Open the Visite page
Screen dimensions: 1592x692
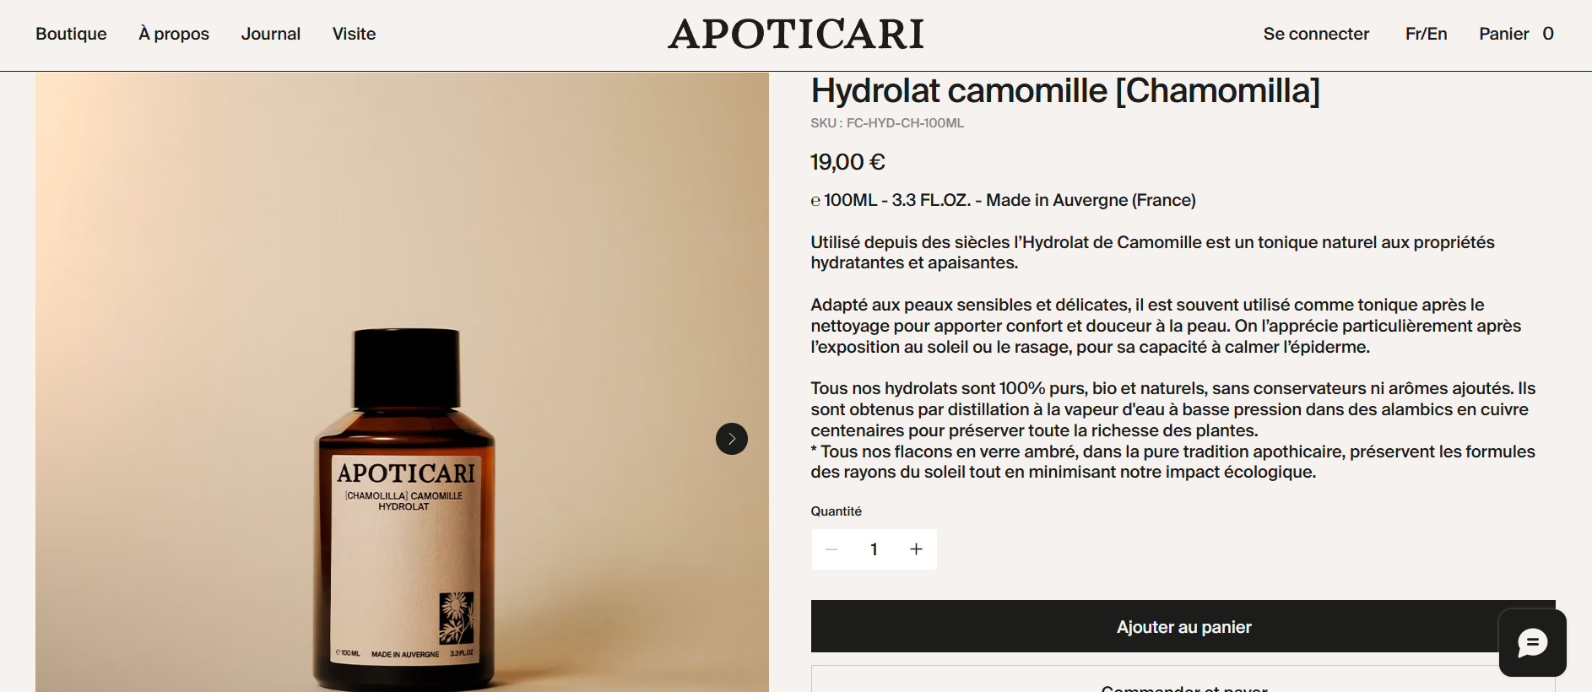[x=354, y=34]
